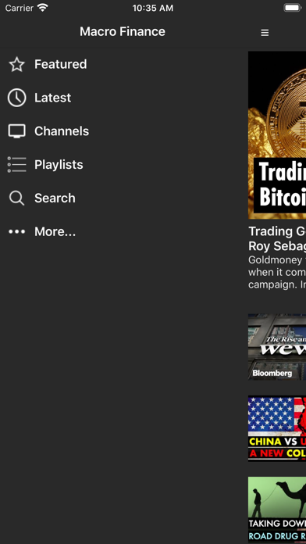Select the Macro Finance header title
This screenshot has width=306, height=544.
pyautogui.click(x=123, y=31)
